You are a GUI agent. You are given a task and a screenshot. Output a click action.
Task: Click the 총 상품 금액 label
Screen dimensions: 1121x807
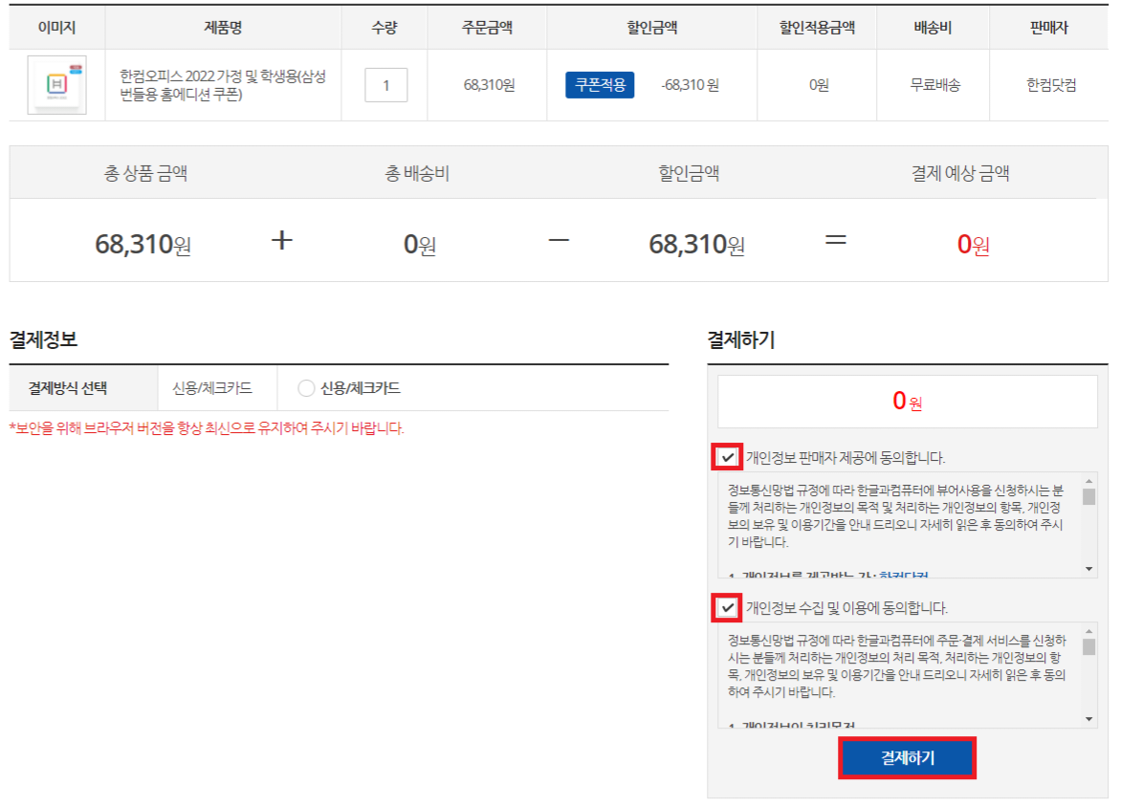145,173
